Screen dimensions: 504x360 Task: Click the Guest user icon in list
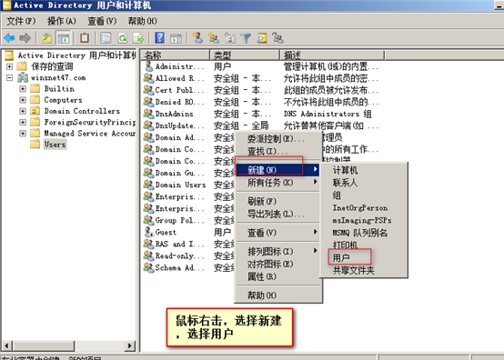pyautogui.click(x=148, y=232)
